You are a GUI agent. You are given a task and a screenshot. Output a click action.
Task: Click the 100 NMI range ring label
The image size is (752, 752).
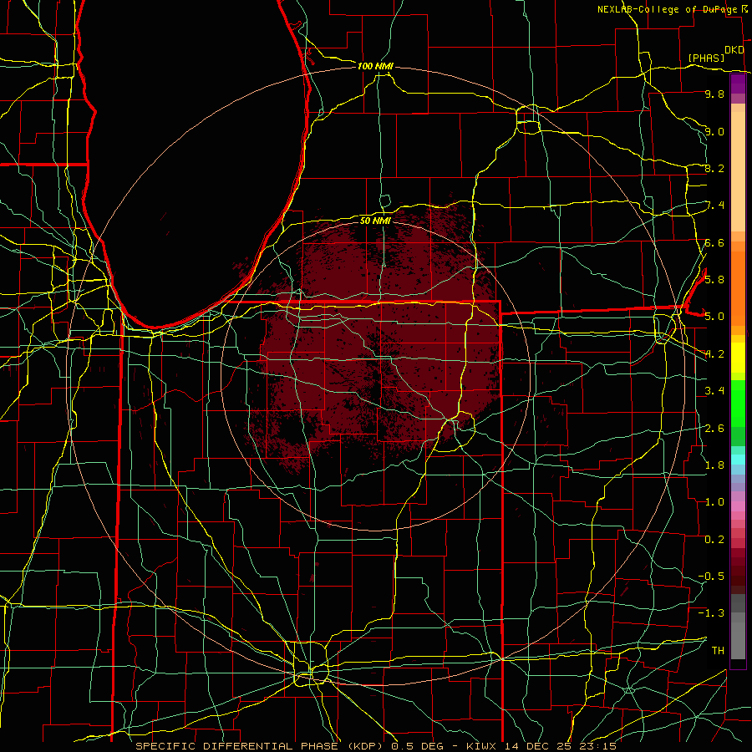[x=375, y=66]
